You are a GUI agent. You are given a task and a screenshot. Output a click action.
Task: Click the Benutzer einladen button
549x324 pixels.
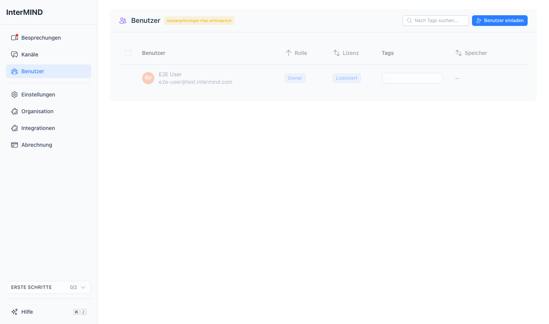coord(499,21)
